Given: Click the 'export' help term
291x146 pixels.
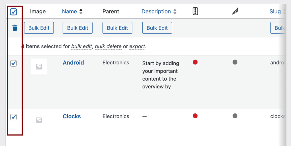Looking at the screenshot, I should [x=137, y=46].
